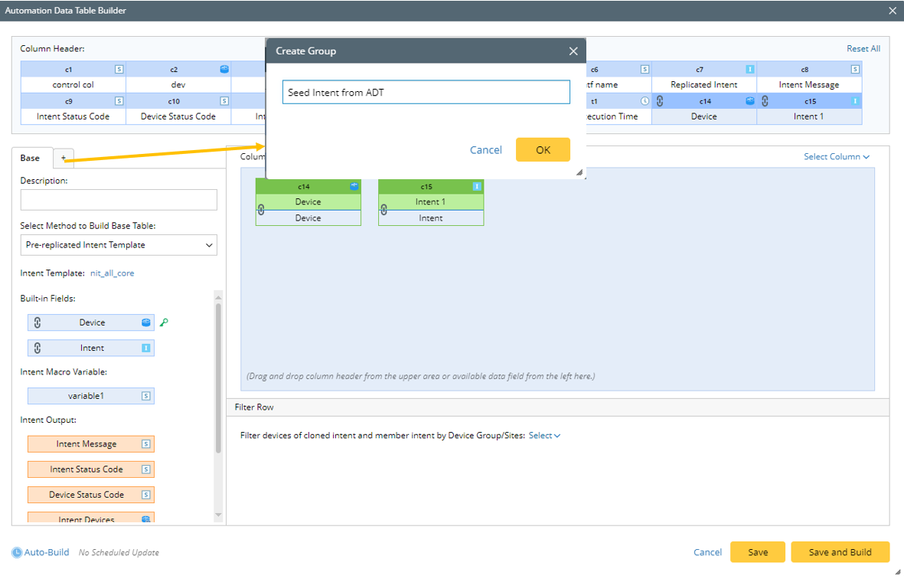The image size is (904, 579).
Task: Click the scrollbar down arrow in fields list
Action: point(218,515)
